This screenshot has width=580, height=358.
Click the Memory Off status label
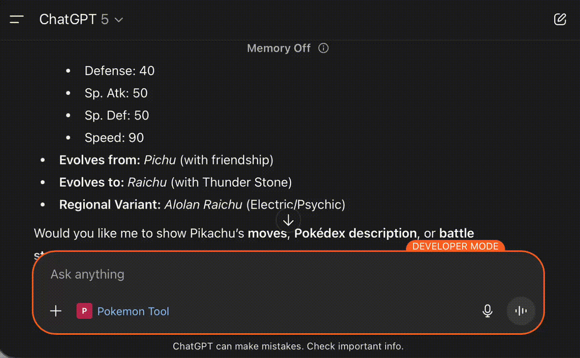tap(278, 48)
